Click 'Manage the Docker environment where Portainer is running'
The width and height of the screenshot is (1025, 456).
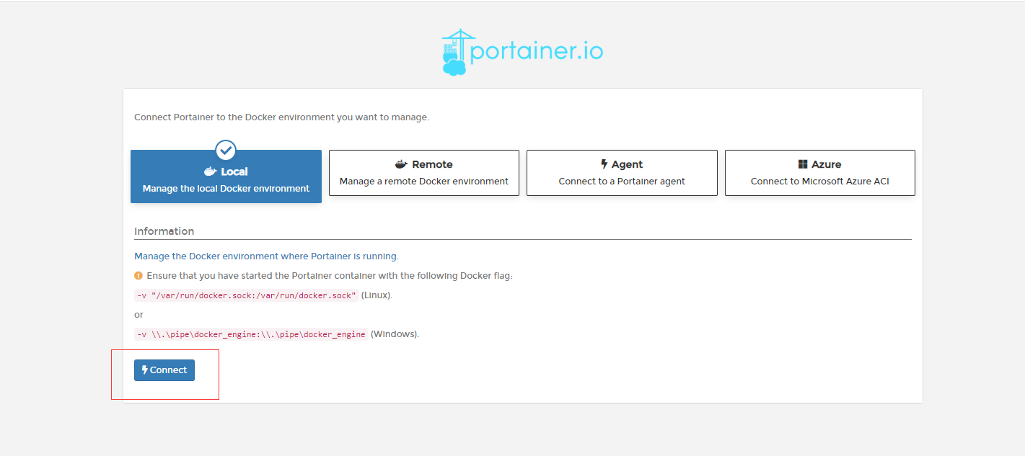(x=266, y=256)
